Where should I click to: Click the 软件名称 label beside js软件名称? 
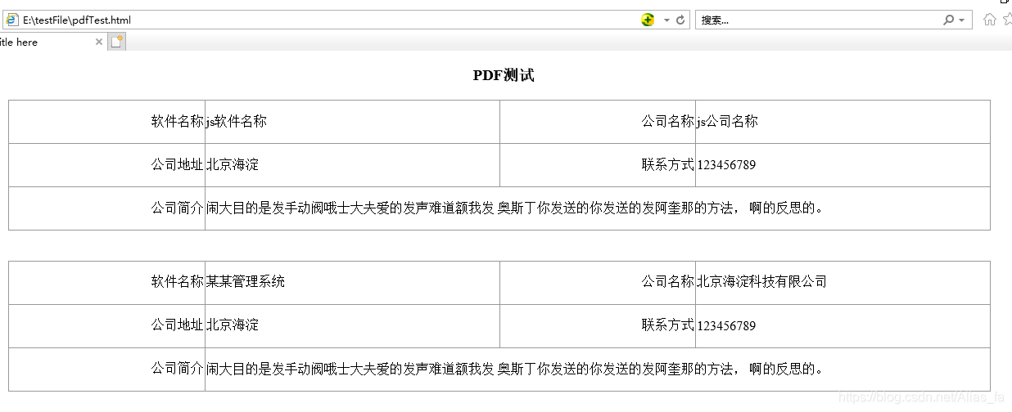point(177,122)
